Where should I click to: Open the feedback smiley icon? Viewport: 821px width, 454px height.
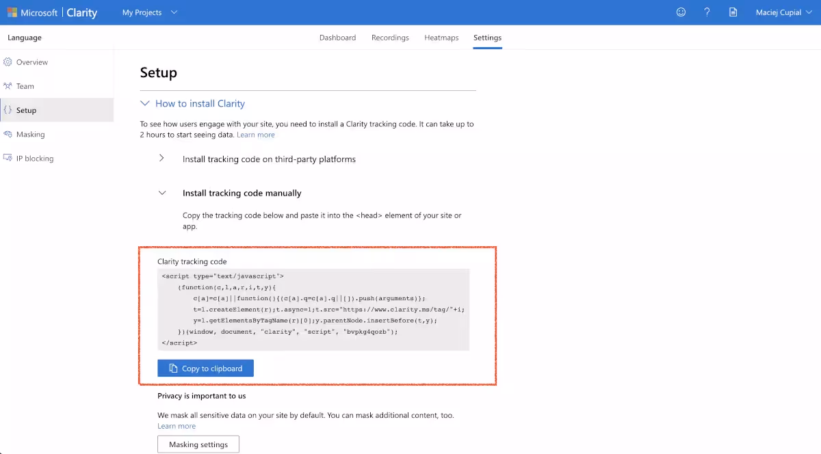tap(681, 12)
